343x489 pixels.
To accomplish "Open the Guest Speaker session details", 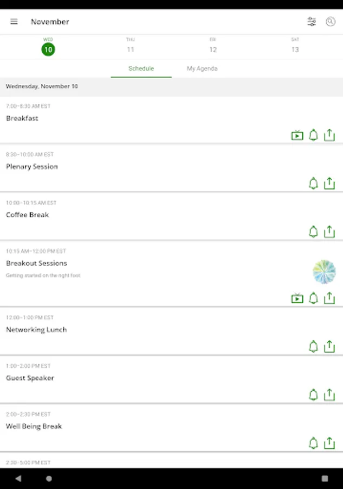I will click(x=30, y=378).
